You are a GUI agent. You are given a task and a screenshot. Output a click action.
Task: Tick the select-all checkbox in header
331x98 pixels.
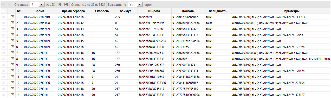tap(4, 11)
